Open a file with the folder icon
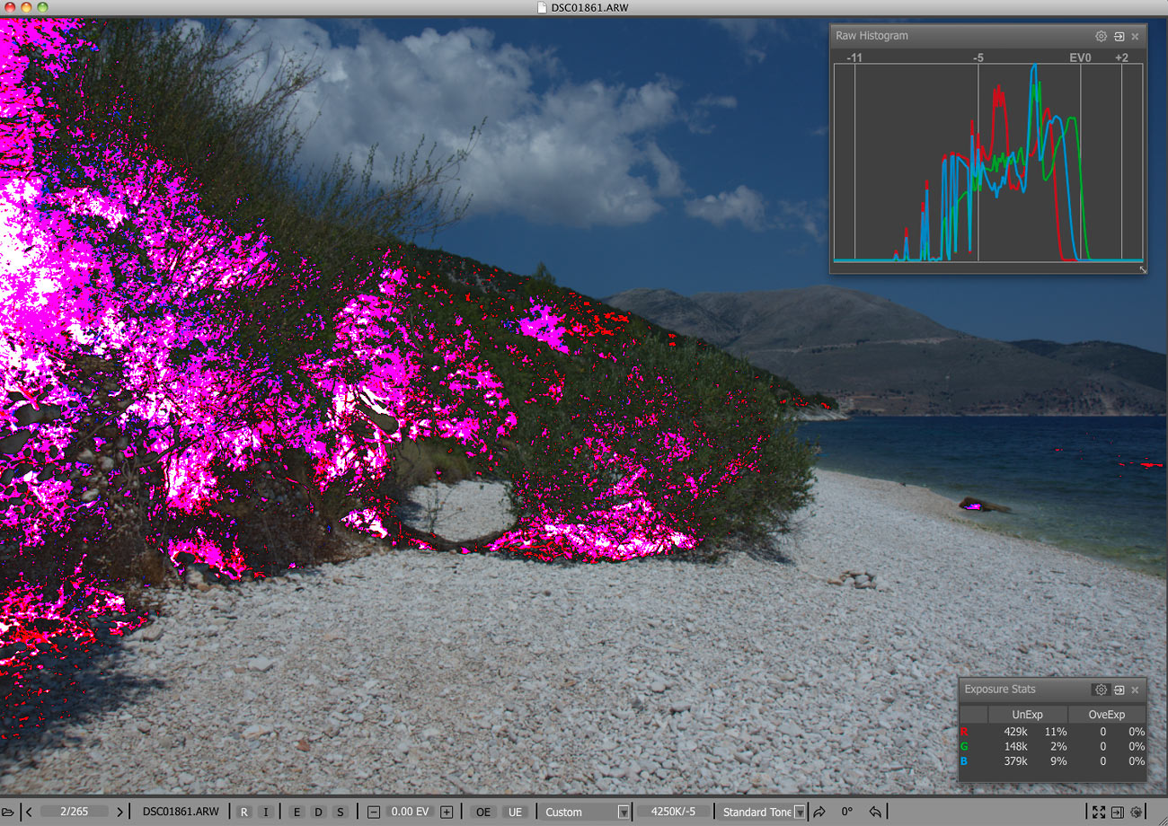The height and width of the screenshot is (826, 1168). click(7, 812)
